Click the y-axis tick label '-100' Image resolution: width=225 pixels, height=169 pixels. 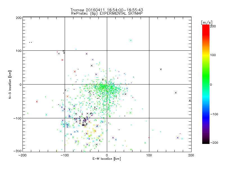point(17,118)
